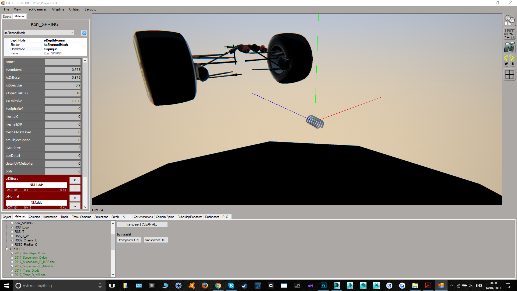Click the transparent ON button
This screenshot has width=517, height=291.
(x=129, y=240)
